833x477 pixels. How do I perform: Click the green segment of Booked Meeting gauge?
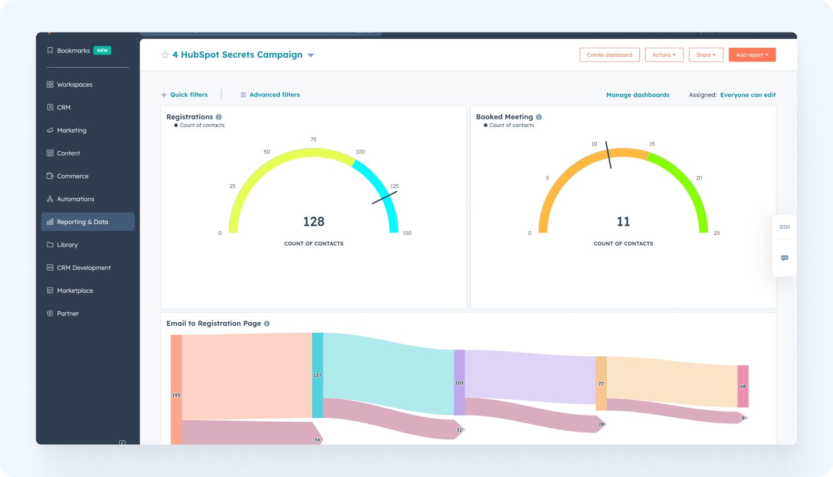click(x=685, y=184)
